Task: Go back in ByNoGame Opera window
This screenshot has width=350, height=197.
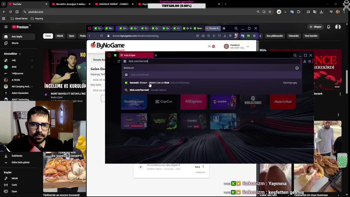Action: click(89, 36)
